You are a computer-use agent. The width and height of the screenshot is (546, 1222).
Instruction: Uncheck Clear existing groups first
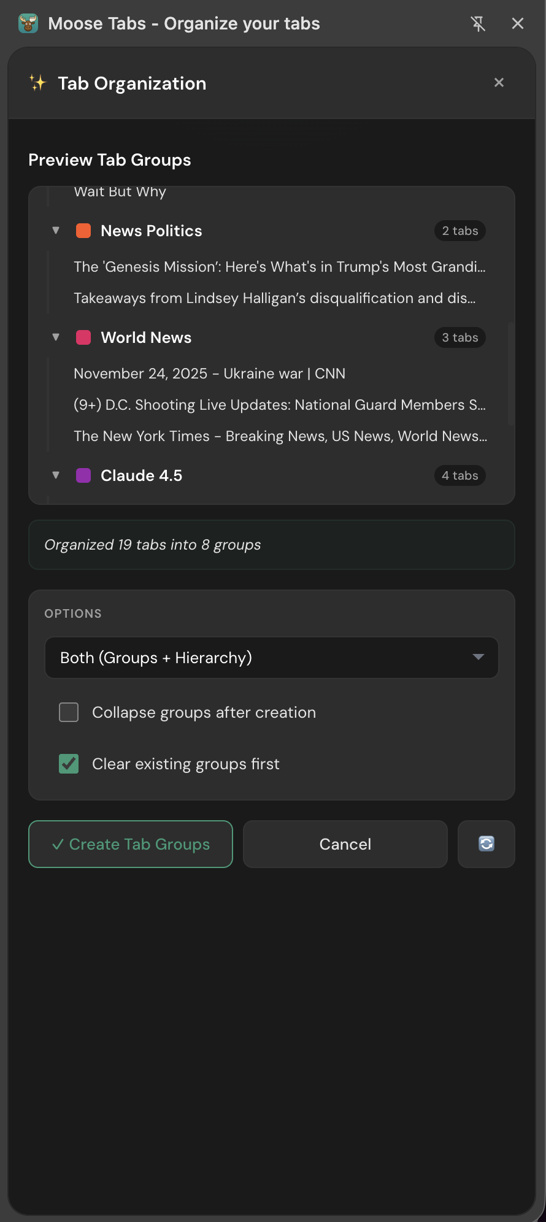click(69, 764)
